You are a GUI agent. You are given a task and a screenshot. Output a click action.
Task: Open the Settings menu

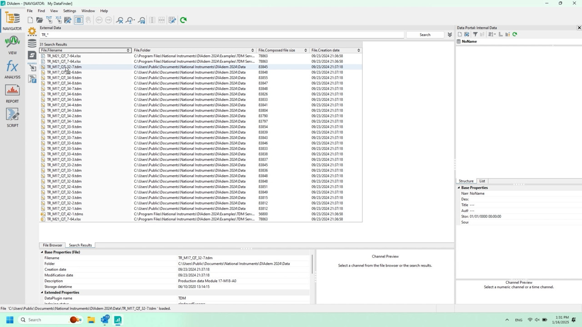point(70,11)
